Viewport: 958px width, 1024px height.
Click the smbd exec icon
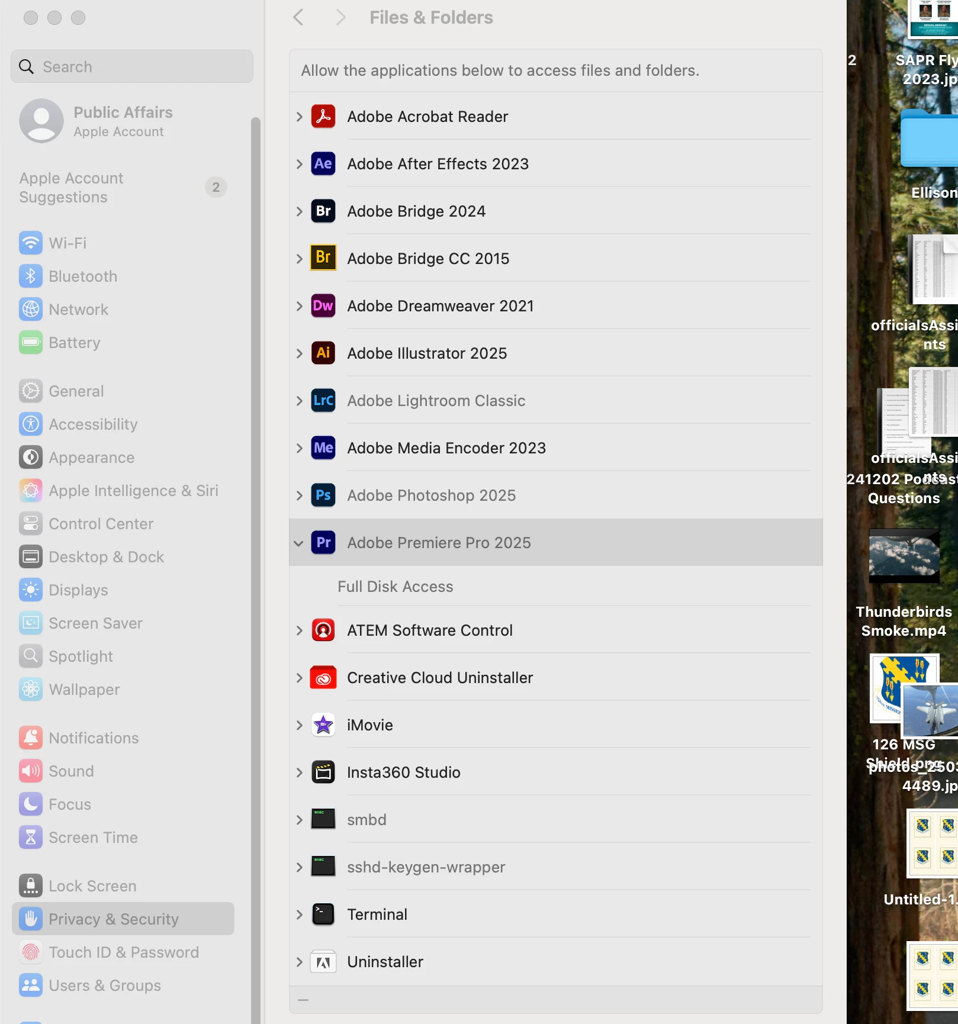[x=323, y=819]
